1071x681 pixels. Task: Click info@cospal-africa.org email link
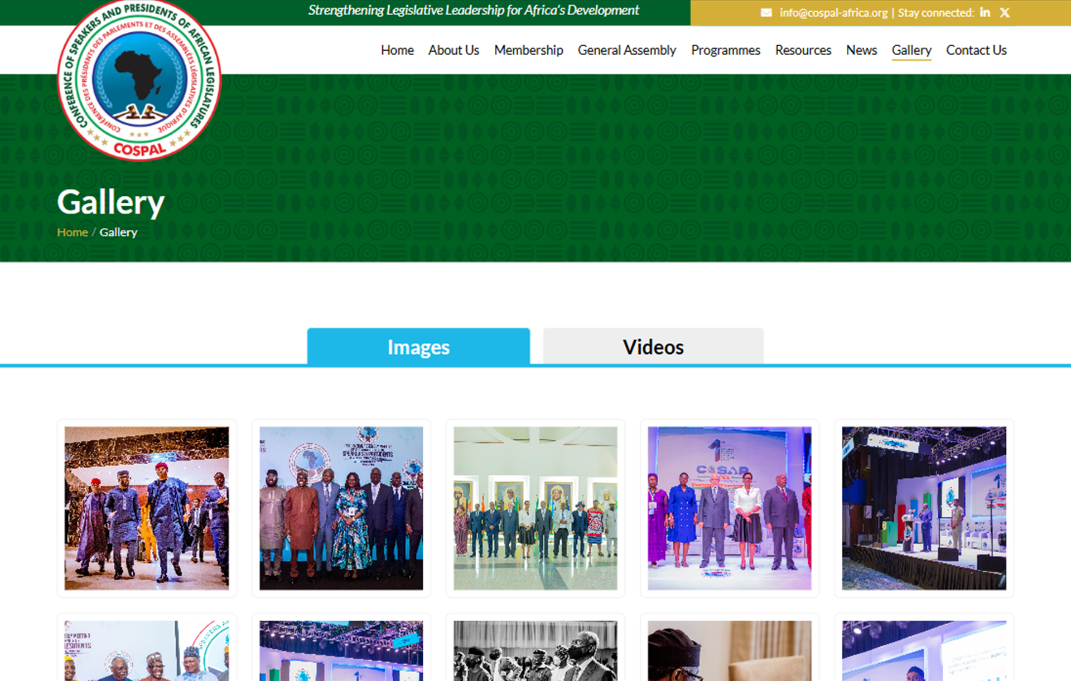[x=833, y=12]
